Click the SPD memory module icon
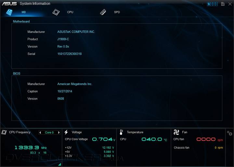Image resolution: width=234 pixels, height=167 pixels. (x=103, y=12)
